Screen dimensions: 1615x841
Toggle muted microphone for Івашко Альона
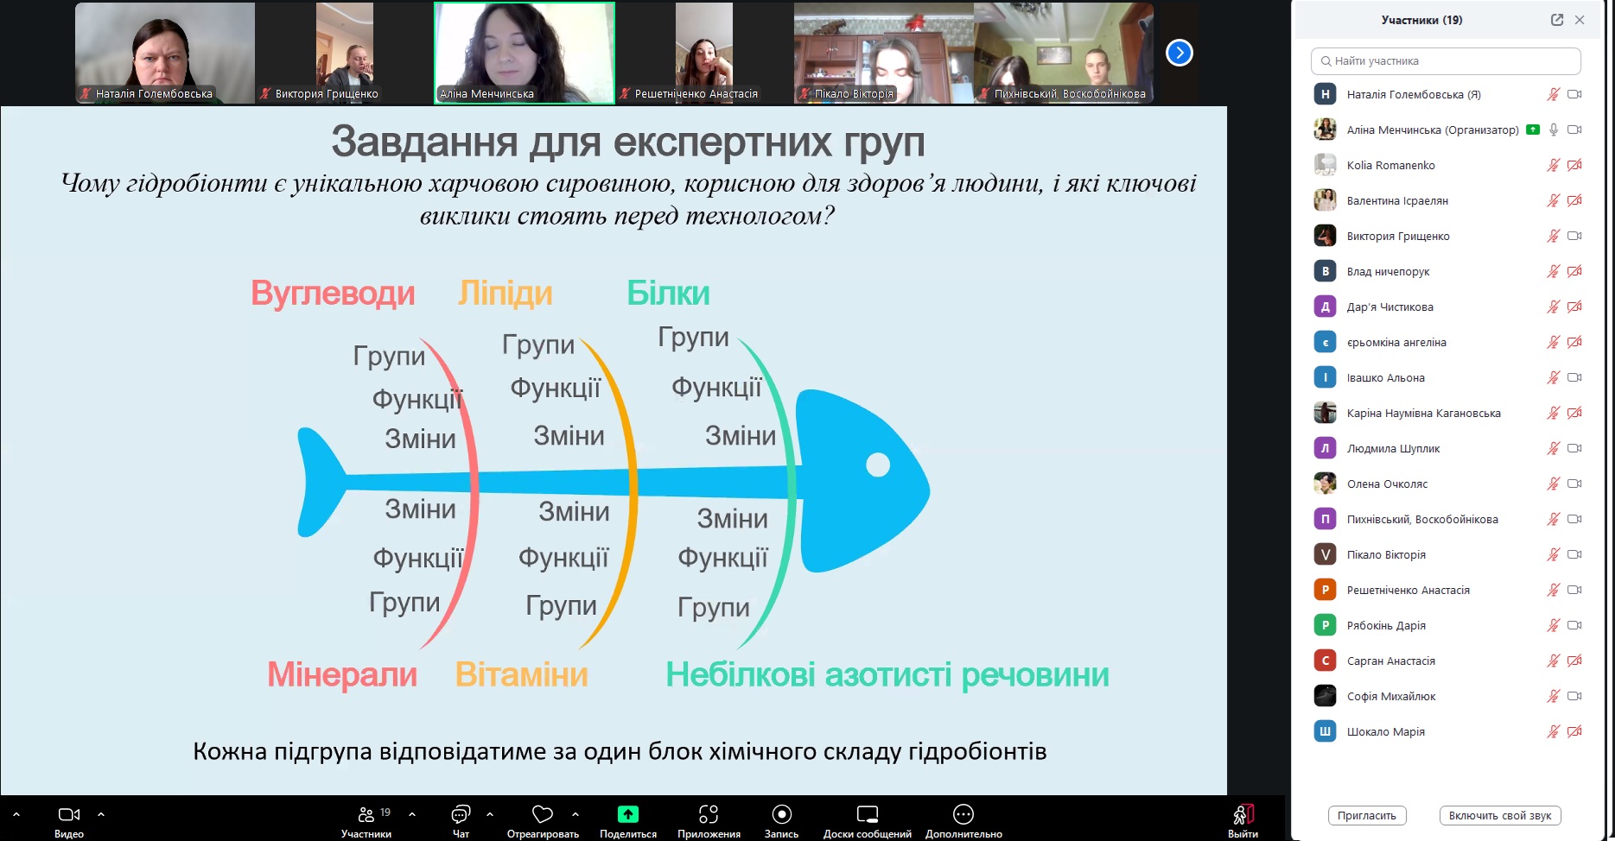click(x=1553, y=377)
